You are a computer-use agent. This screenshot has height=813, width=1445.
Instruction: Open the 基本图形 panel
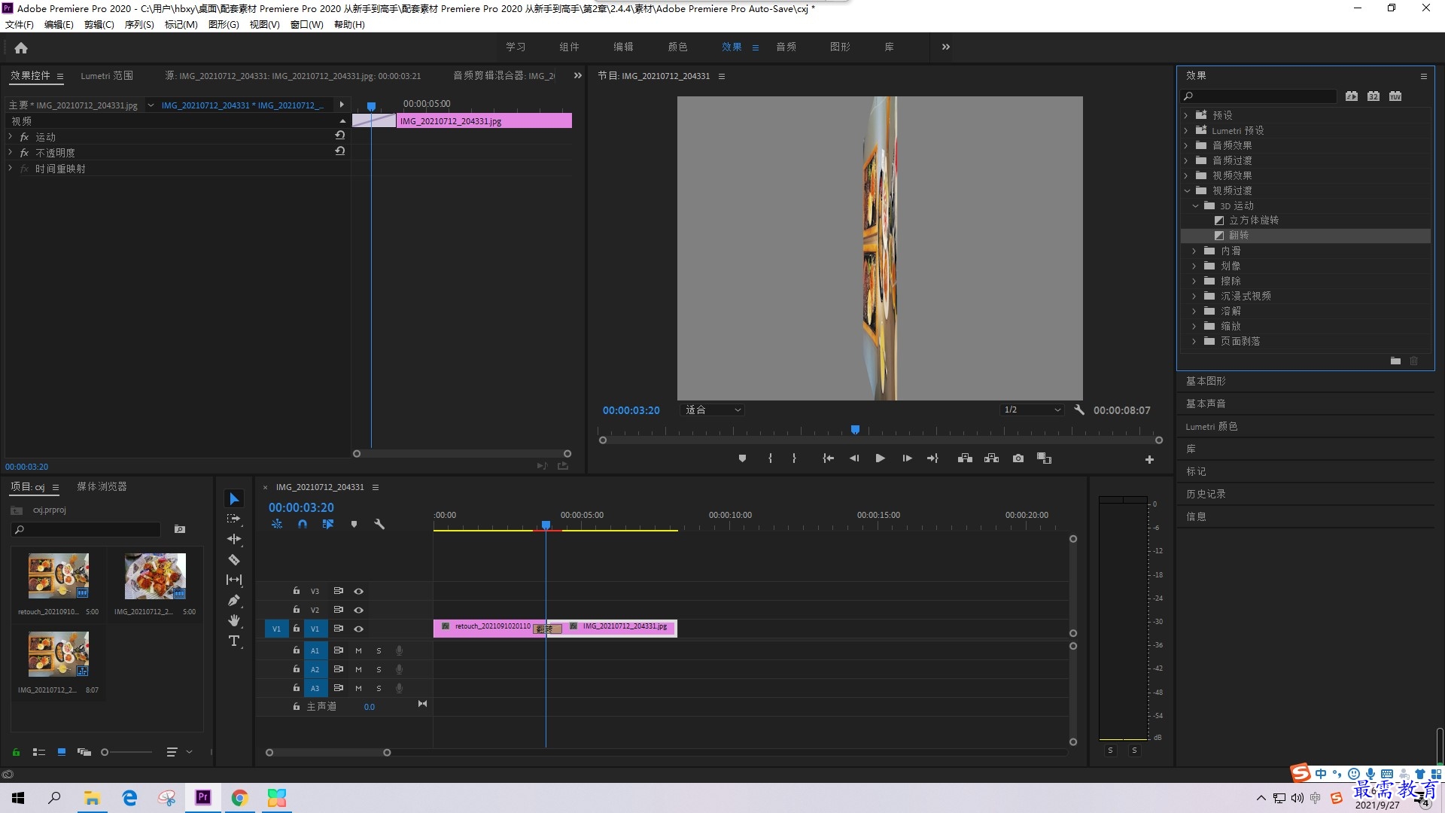tap(1206, 382)
